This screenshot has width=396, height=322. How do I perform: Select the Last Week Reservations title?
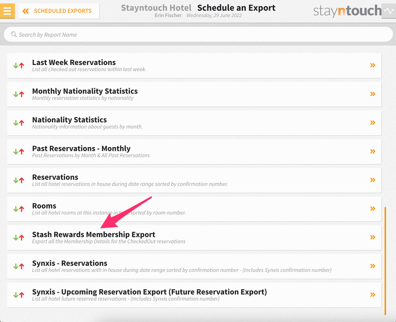74,62
